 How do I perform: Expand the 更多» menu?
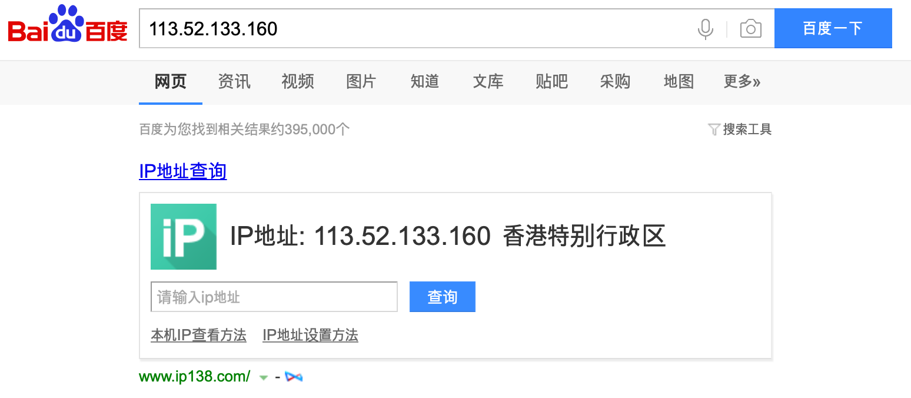(742, 81)
